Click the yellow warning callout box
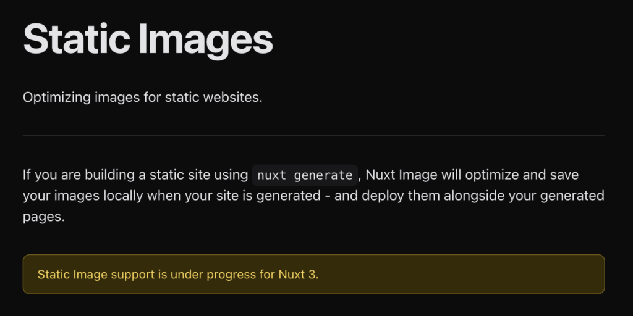Viewport: 633px width, 316px height. 313,274
